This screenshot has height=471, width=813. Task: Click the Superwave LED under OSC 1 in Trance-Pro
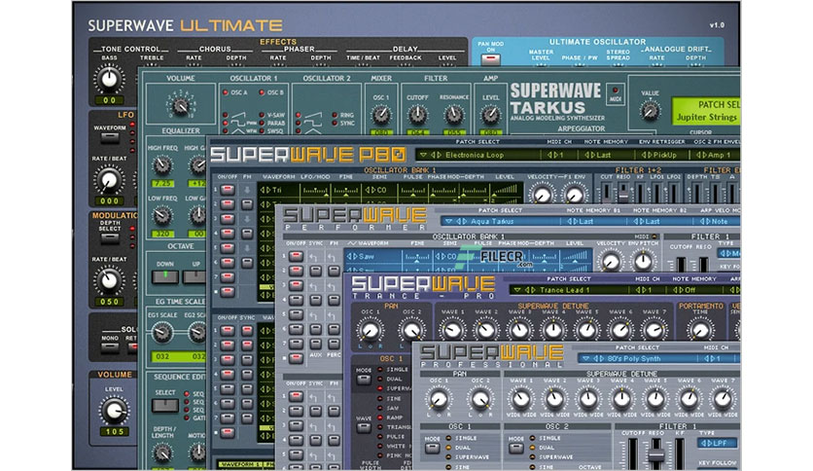pyautogui.click(x=380, y=388)
